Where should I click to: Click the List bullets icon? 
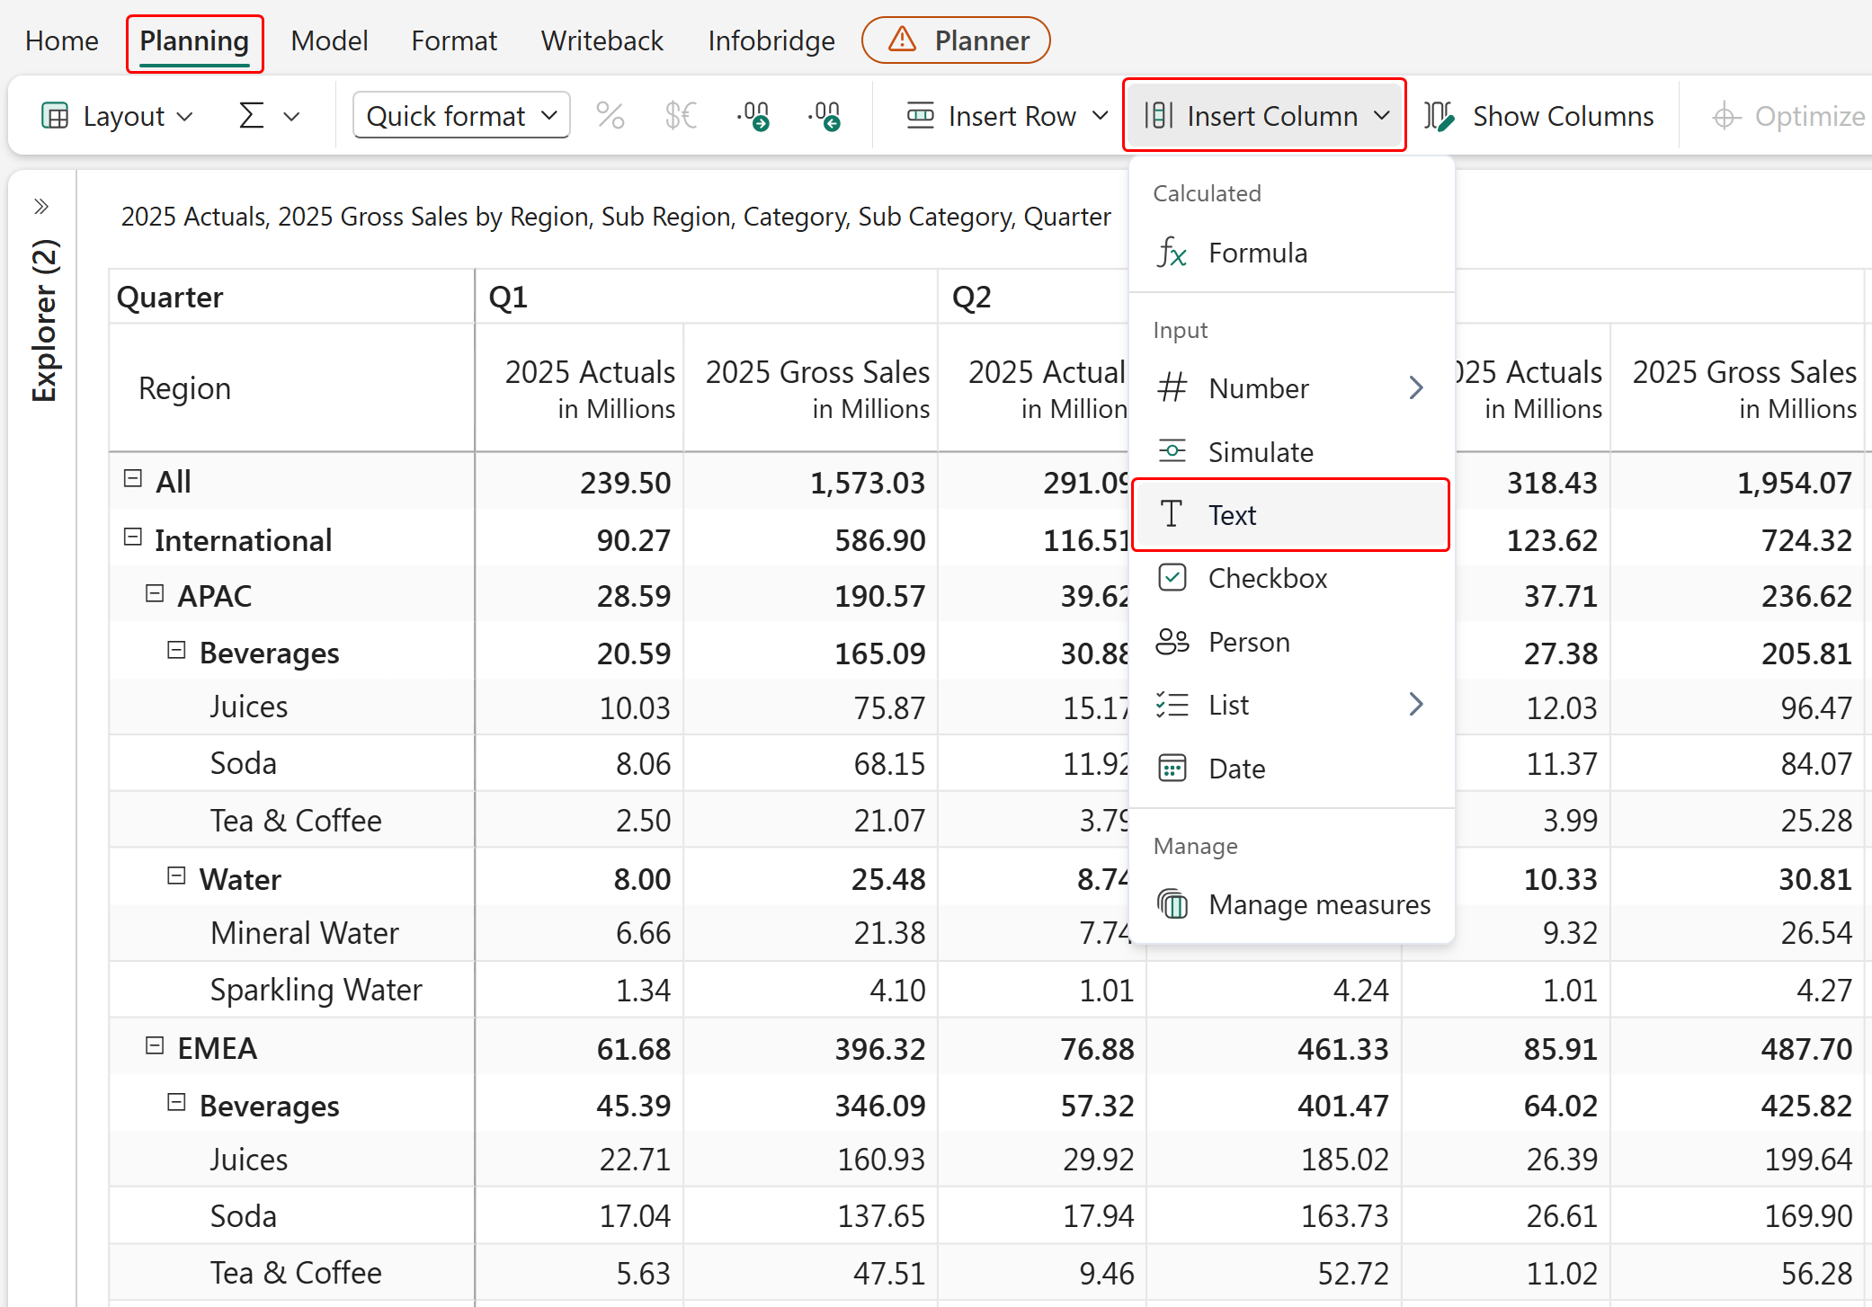pos(1172,705)
